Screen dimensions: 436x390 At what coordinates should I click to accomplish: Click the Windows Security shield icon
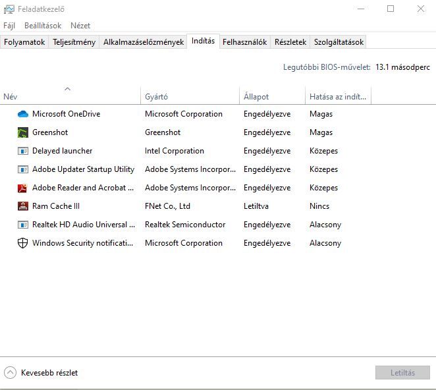pos(22,243)
